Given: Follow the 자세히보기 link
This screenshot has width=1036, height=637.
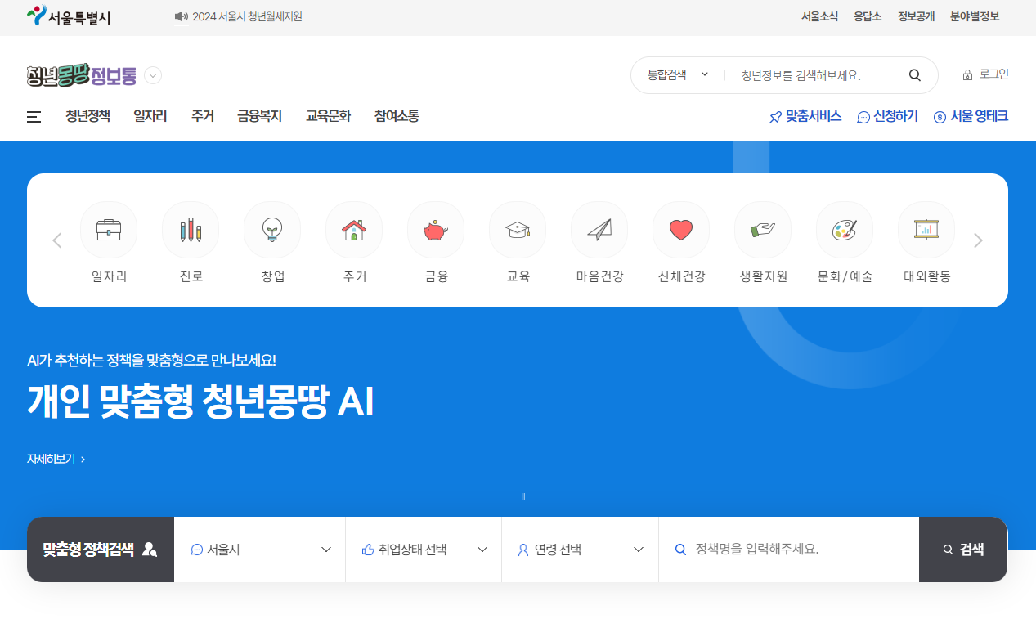Looking at the screenshot, I should click(56, 460).
